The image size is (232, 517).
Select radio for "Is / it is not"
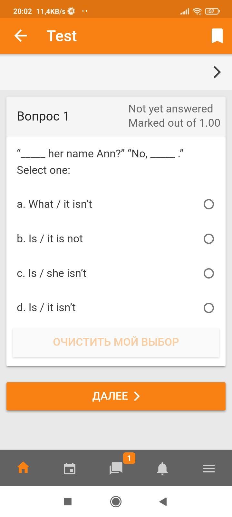(x=209, y=239)
